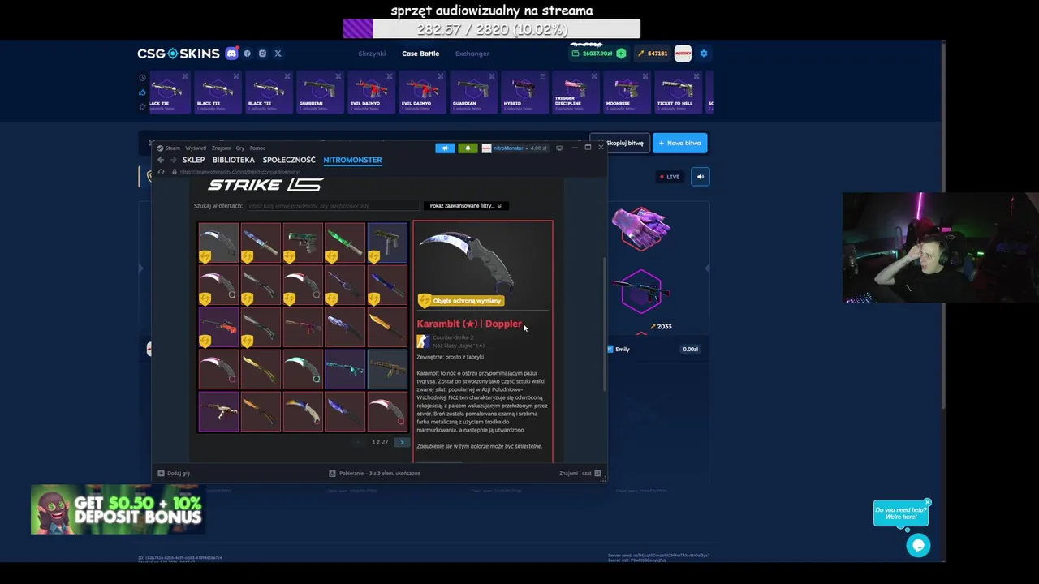This screenshot has height=584, width=1039.
Task: Select the teal karambit inventory item
Action: 303,370
